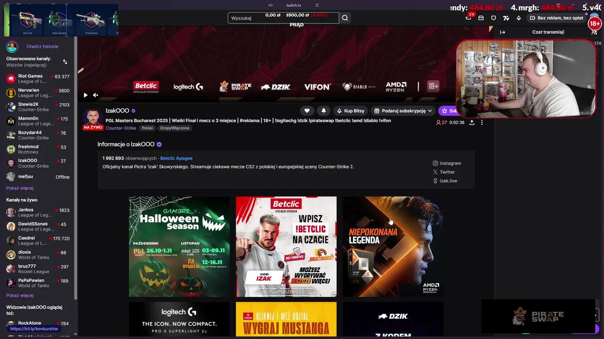Expand followed channels with first Pokaż więcej
Viewport: 604px width, 339px height.
[20, 188]
